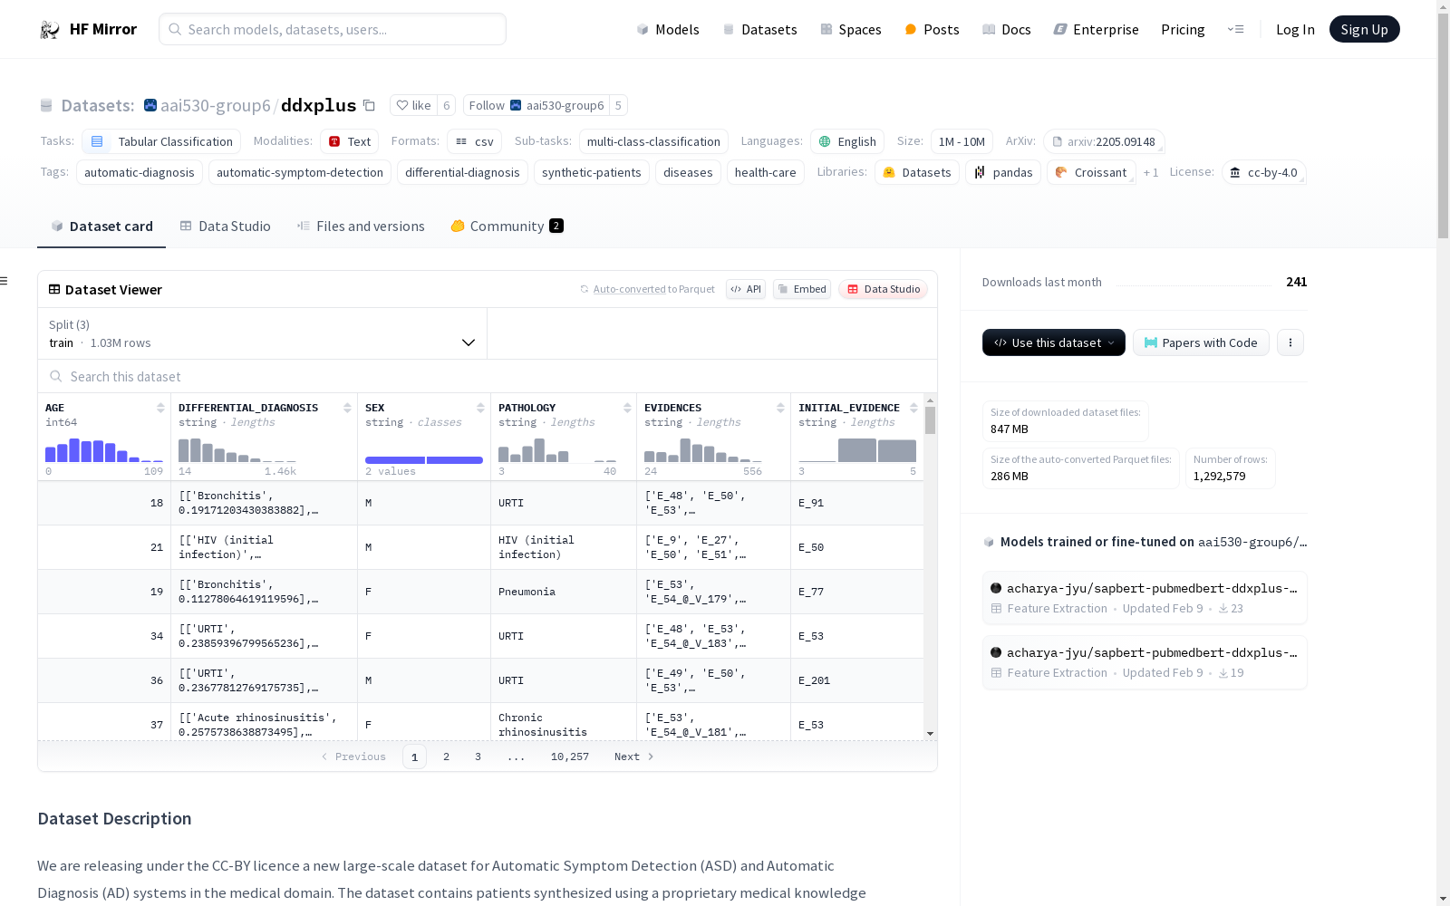
Task: Focus the Search this dataset field
Action: (488, 376)
